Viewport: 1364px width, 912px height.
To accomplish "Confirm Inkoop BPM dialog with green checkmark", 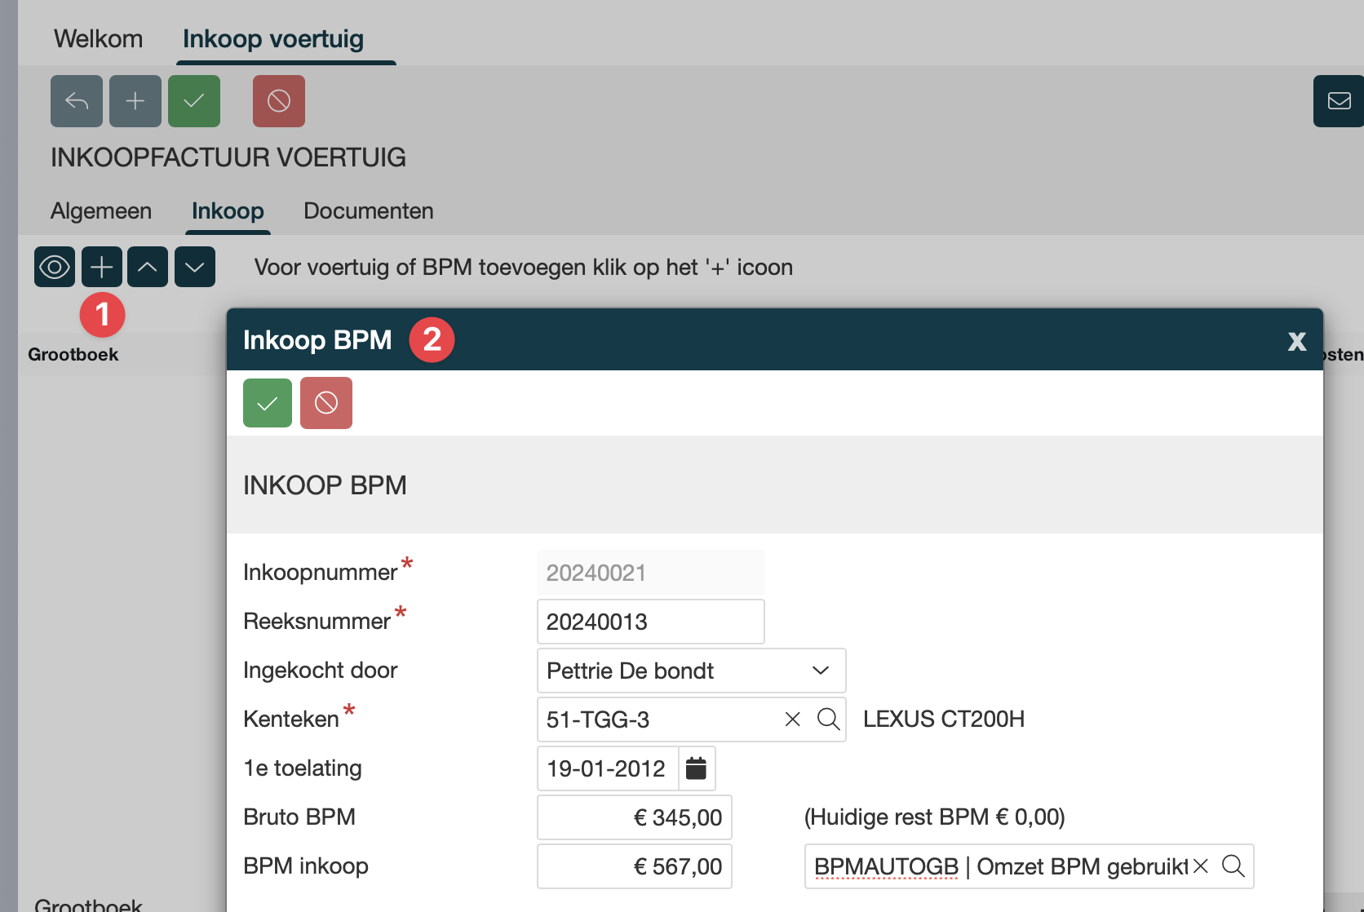I will [268, 403].
